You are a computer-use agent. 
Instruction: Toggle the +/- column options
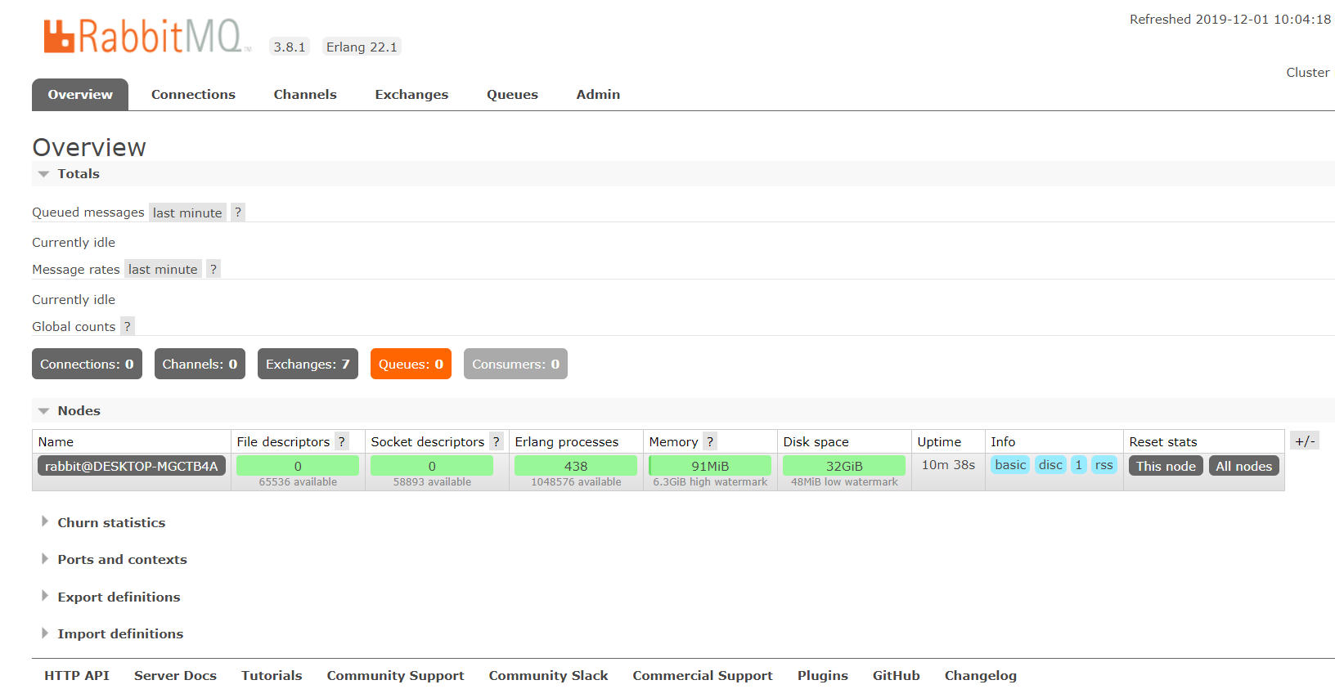click(1305, 441)
